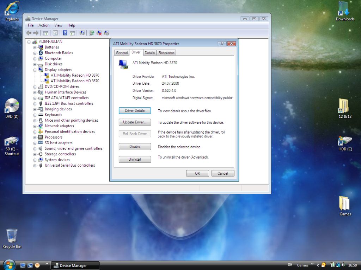This screenshot has height=270, width=361.
Task: Click the orange media player quick launch icon
Action: click(x=37, y=265)
